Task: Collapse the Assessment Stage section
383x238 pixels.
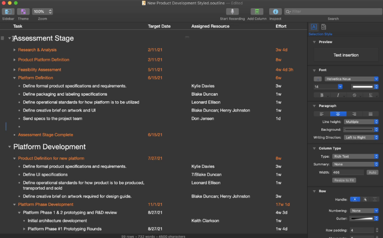Action: tap(10, 38)
